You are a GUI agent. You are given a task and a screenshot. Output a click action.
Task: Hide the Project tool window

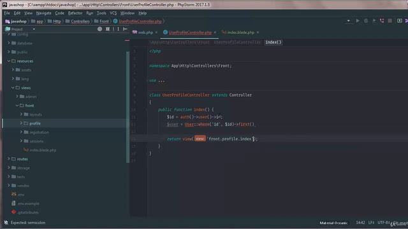tap(125, 29)
